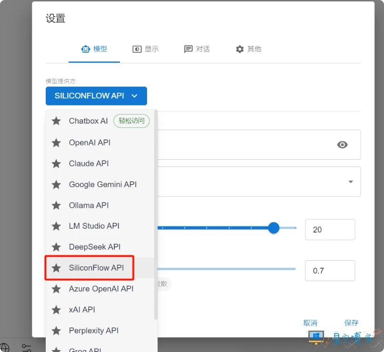Image resolution: width=384 pixels, height=352 pixels.
Task: Star the LM Studio API provider
Action: pos(56,226)
